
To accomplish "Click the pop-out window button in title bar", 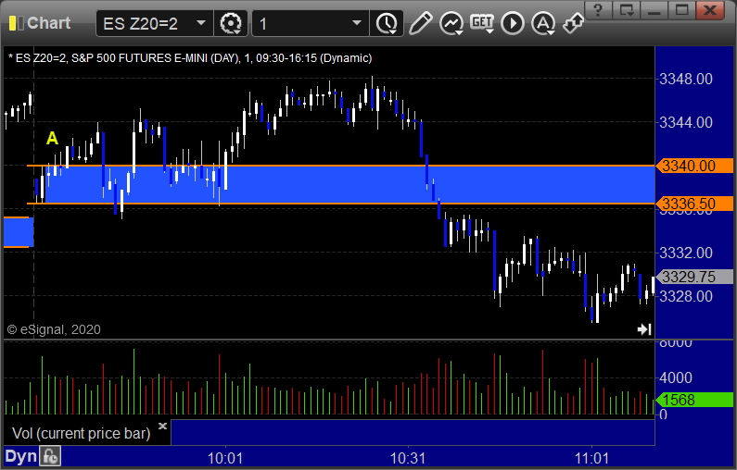I will coord(627,10).
